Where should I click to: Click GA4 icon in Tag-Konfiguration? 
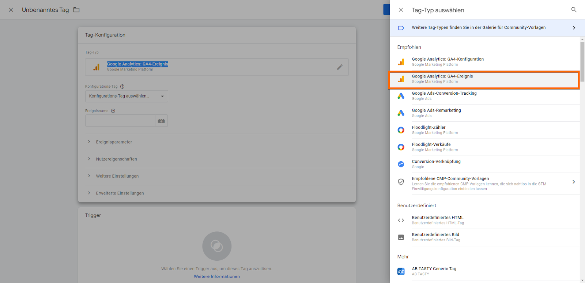pos(96,67)
